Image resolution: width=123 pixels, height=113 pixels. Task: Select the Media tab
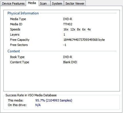pyautogui.click(x=32, y=3)
